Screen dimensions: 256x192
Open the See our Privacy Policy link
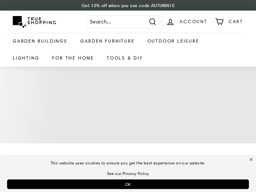pos(128,174)
